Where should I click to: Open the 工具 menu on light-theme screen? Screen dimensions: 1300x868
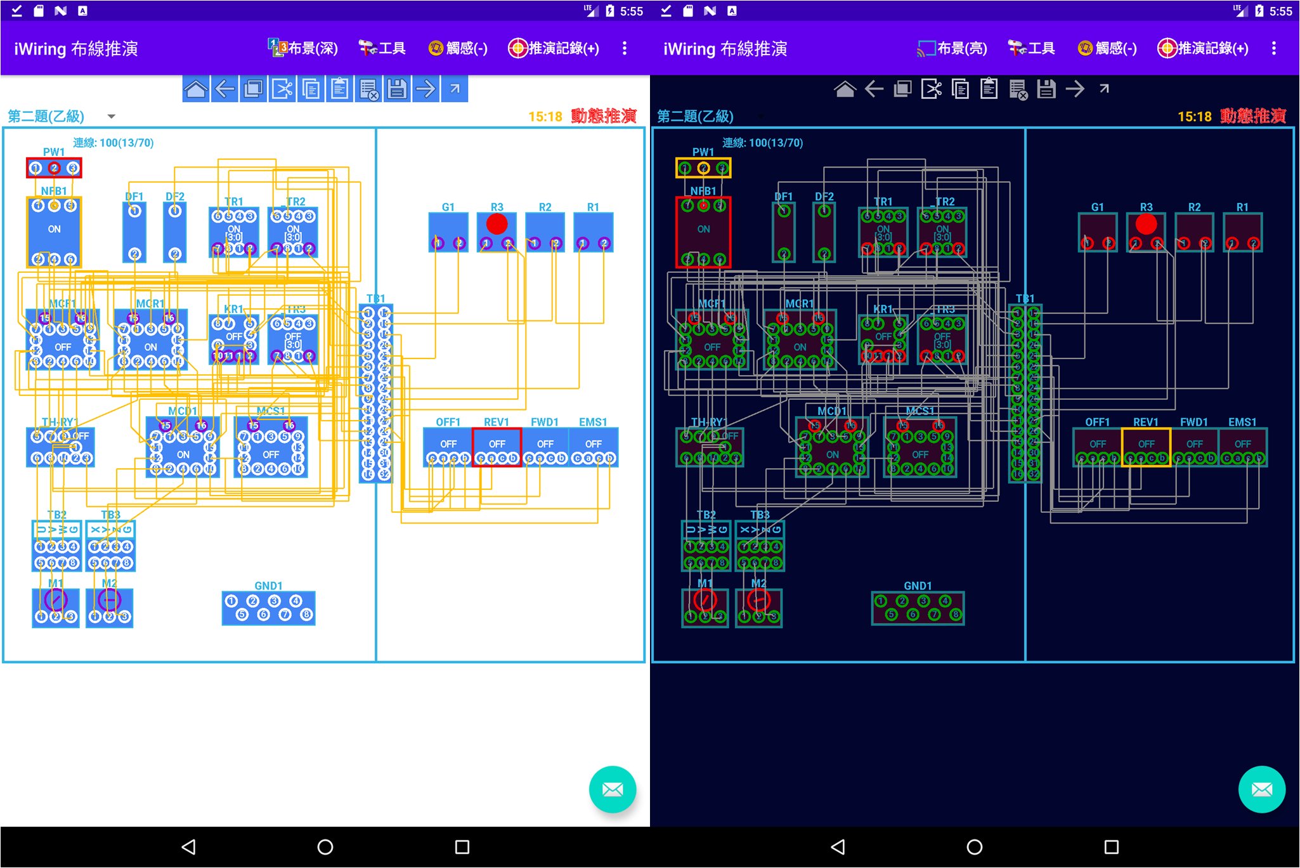[382, 48]
